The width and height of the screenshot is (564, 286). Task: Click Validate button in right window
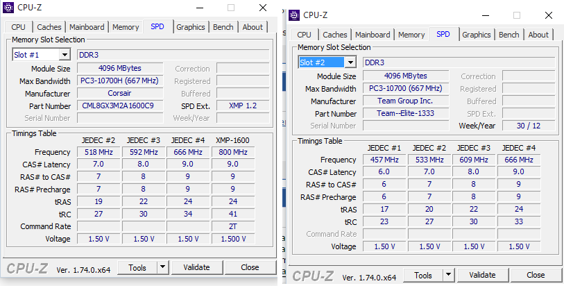click(x=482, y=275)
